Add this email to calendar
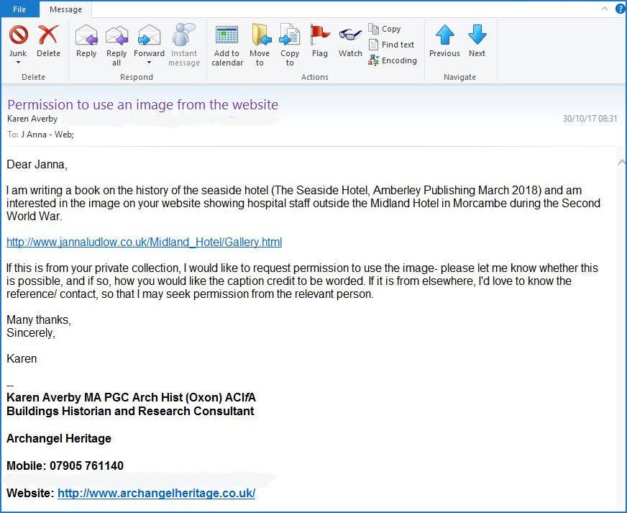 pos(227,44)
